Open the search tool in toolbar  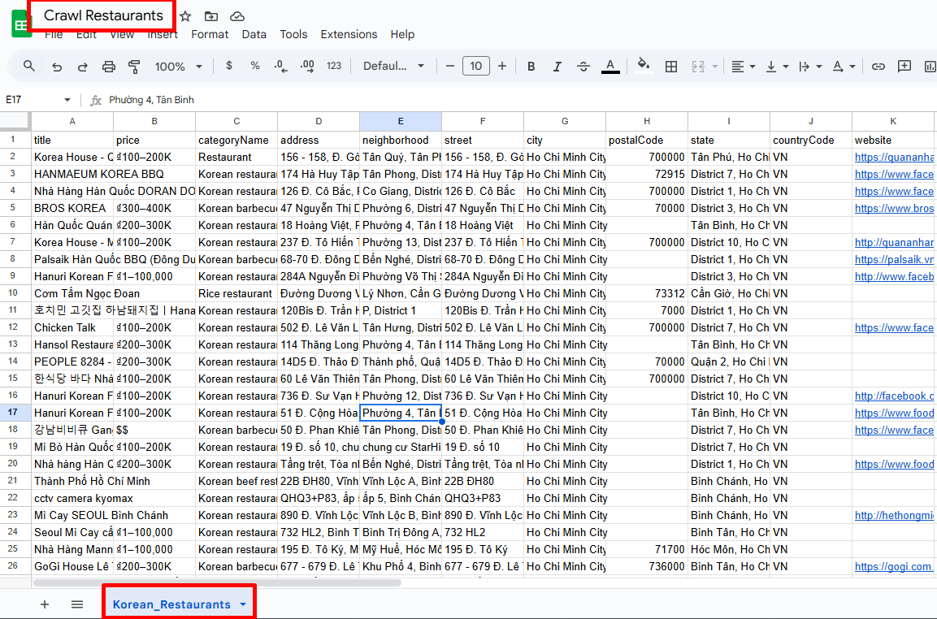29,67
